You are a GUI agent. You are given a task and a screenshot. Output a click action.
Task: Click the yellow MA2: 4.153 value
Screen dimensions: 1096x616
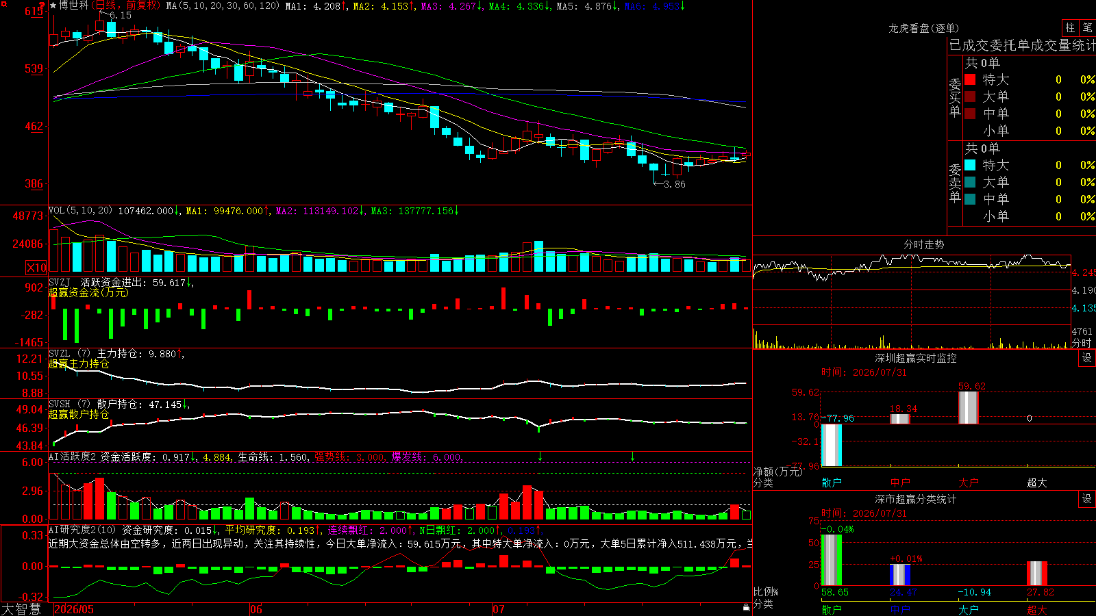click(x=384, y=6)
